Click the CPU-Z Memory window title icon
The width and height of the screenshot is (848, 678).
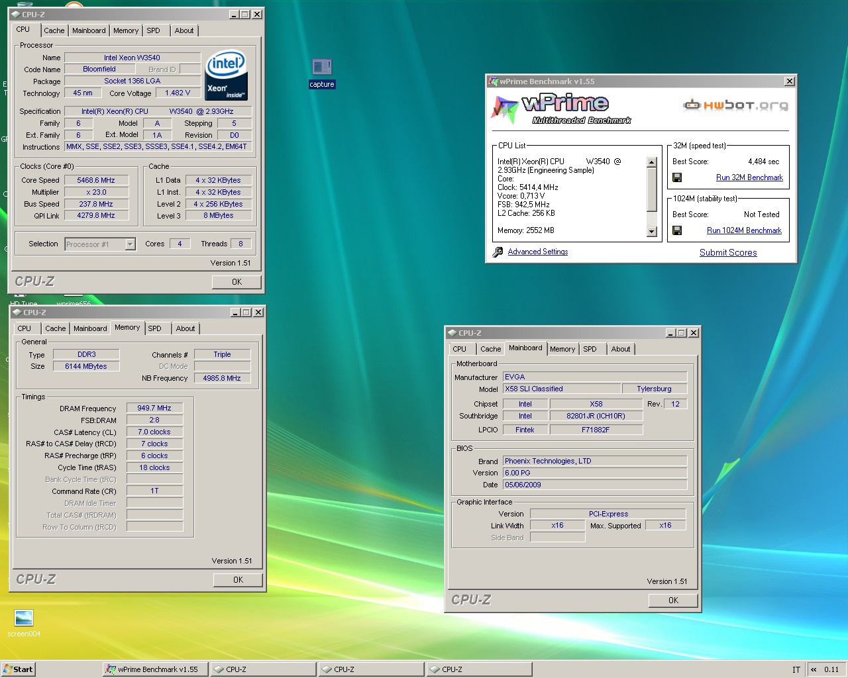tap(17, 313)
